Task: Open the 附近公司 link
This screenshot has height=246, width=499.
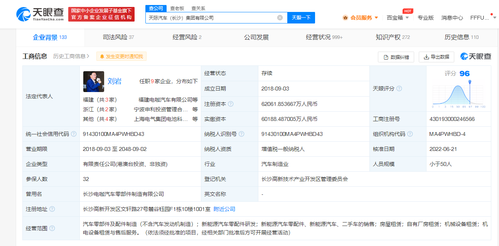Action: 224,209
